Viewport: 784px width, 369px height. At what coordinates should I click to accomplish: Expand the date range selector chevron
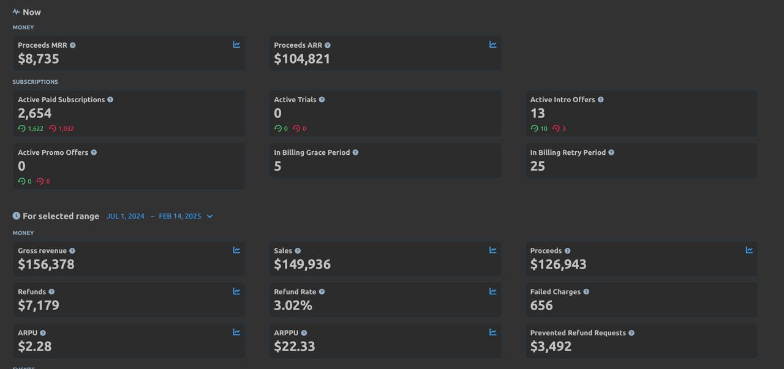[209, 216]
